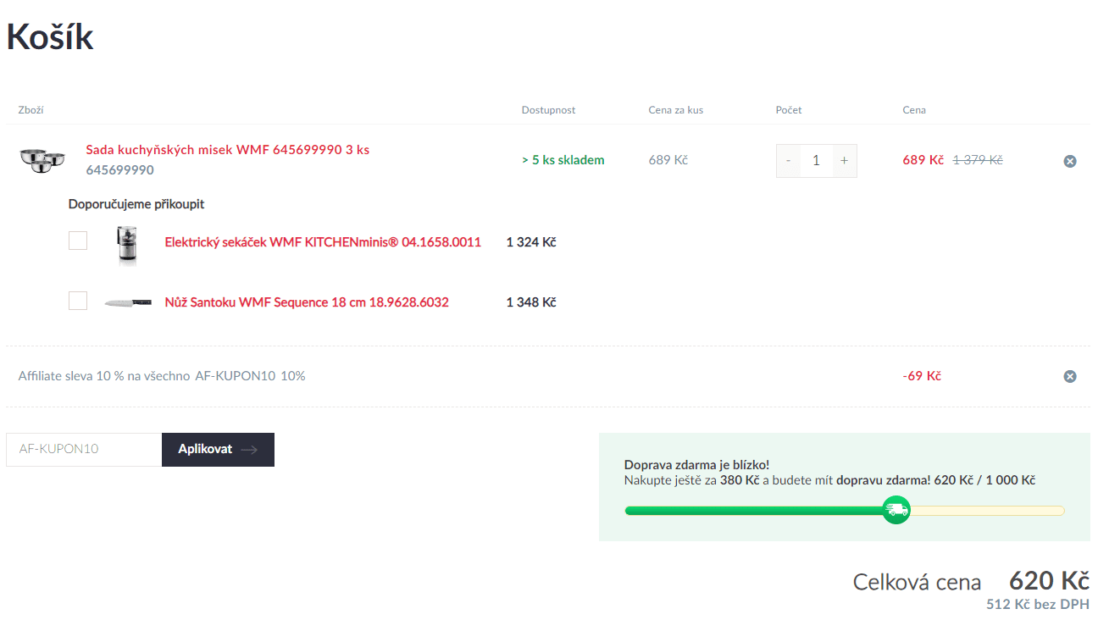Focus the AF-KUPON10 coupon code field
This screenshot has width=1098, height=620.
point(84,450)
